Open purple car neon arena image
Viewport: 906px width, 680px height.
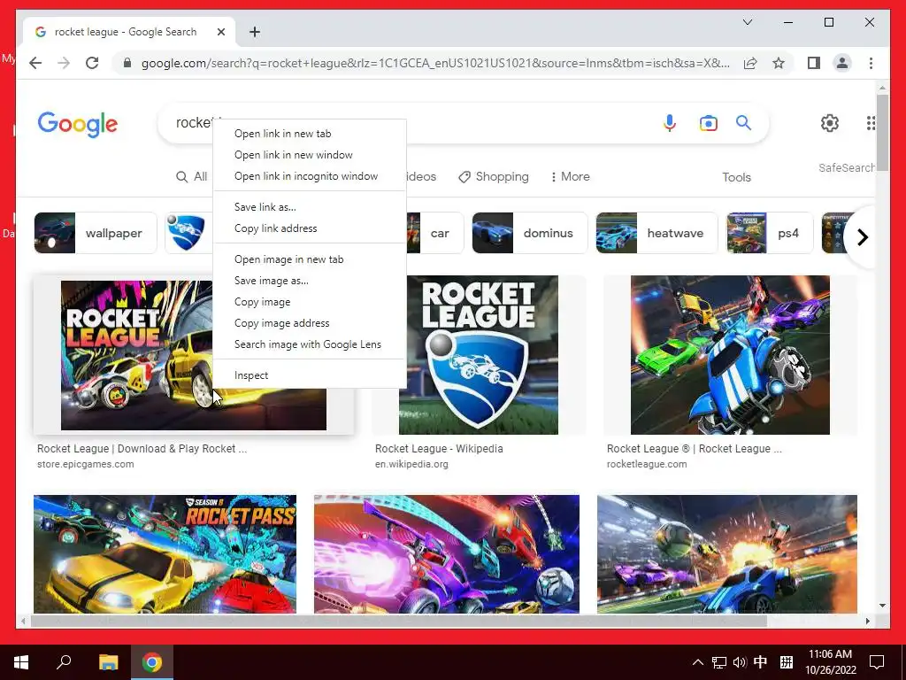[447, 554]
